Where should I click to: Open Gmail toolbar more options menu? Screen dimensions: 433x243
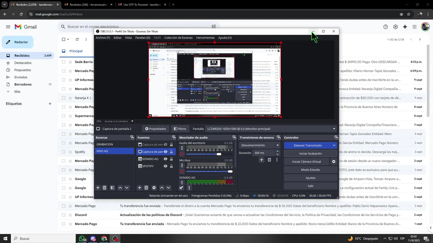pyautogui.click(x=86, y=39)
